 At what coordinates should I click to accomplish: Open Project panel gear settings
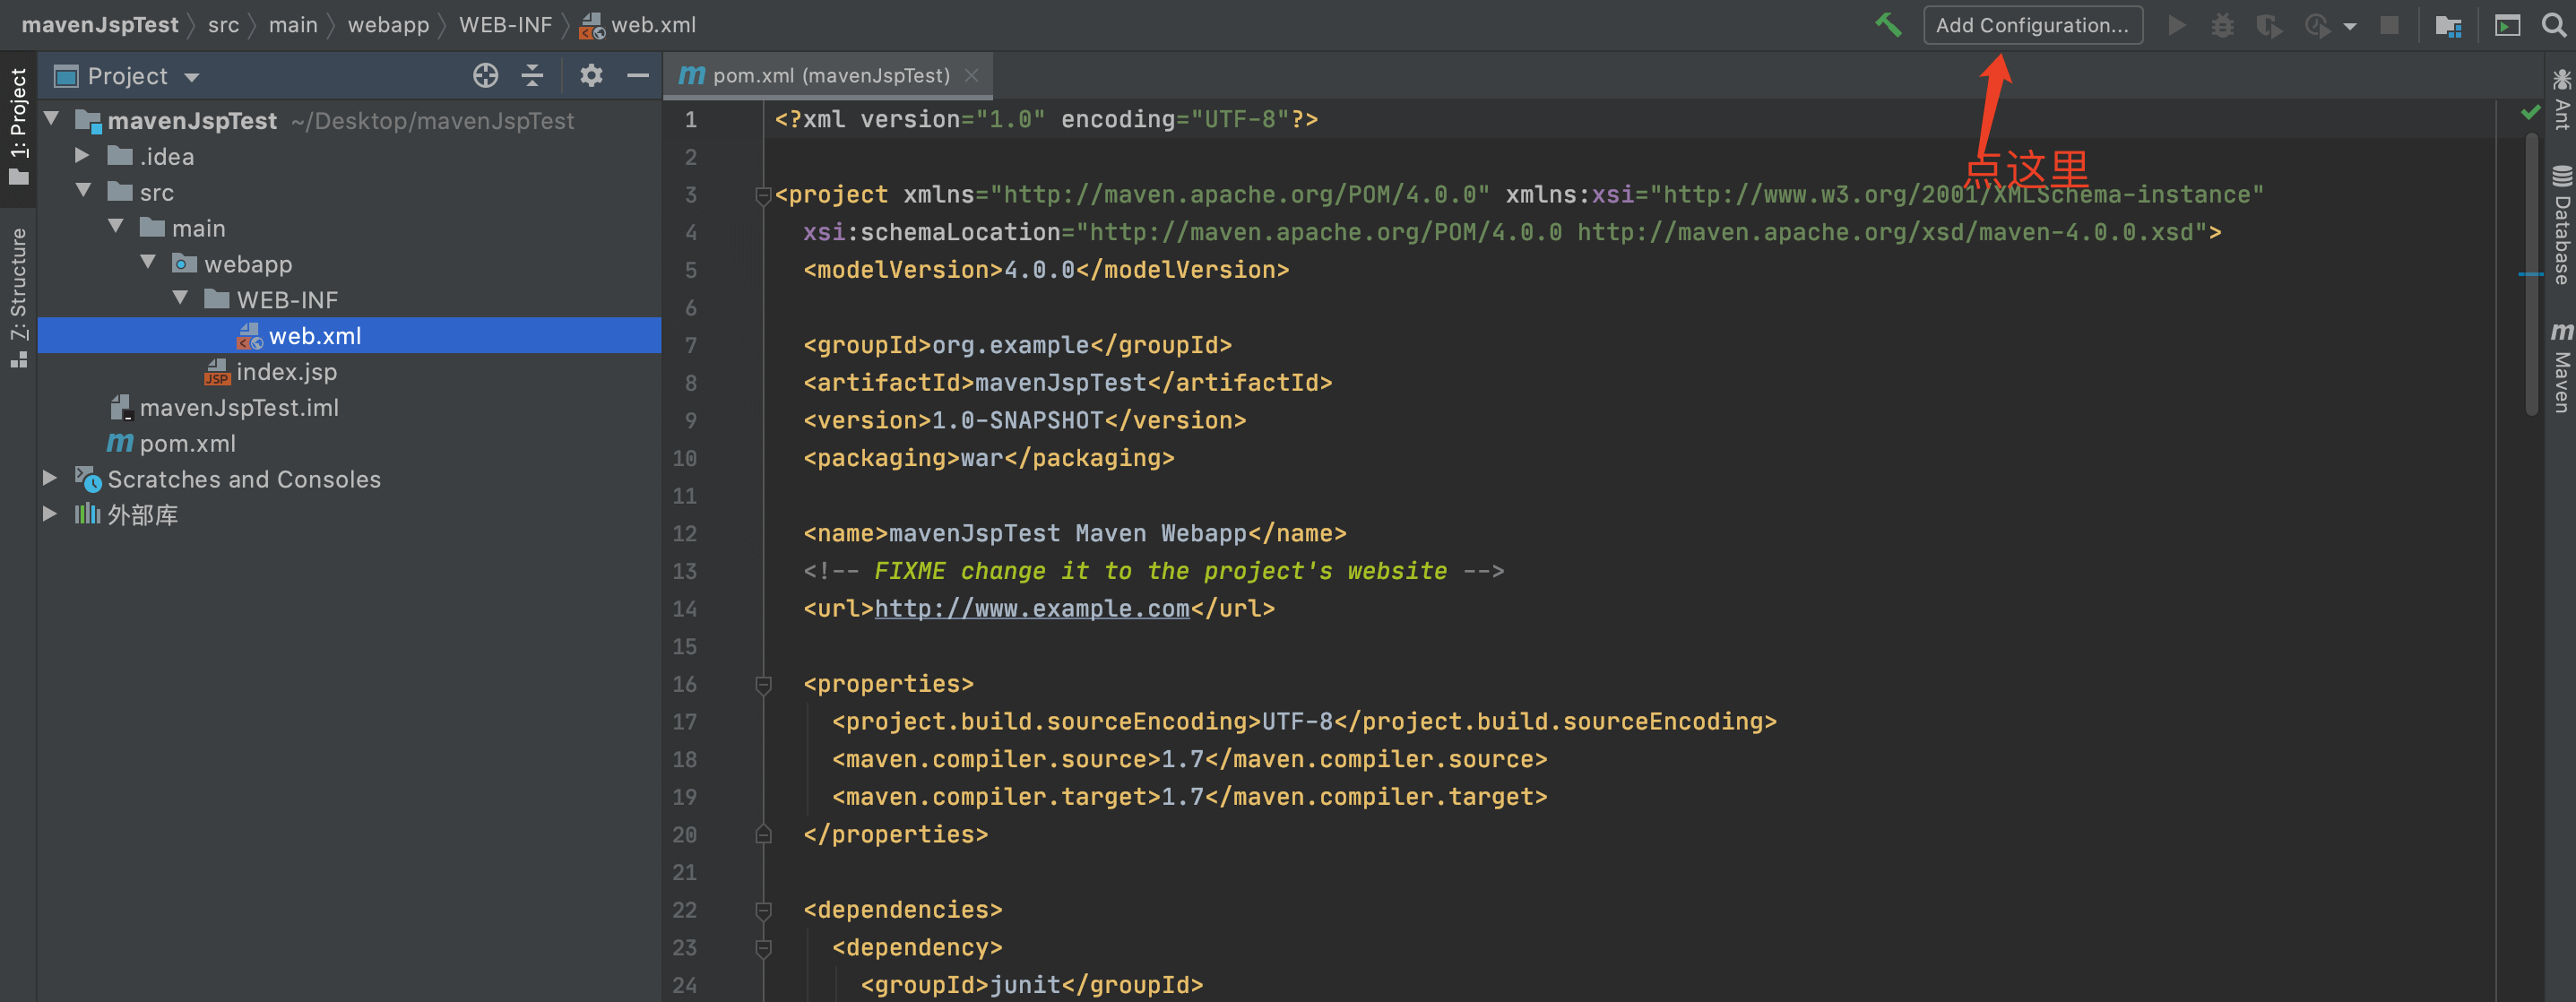591,76
